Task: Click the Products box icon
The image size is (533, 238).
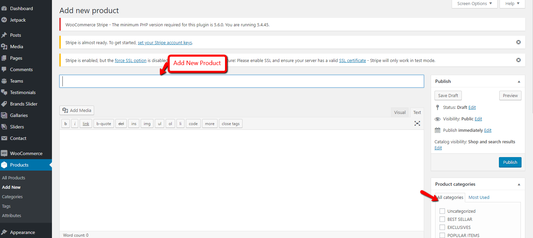Action: pyautogui.click(x=4, y=165)
